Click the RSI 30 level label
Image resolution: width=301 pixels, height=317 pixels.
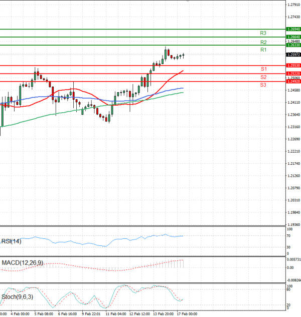click(288, 247)
